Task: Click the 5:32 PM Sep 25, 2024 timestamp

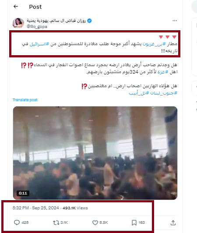Action: pos(35,208)
